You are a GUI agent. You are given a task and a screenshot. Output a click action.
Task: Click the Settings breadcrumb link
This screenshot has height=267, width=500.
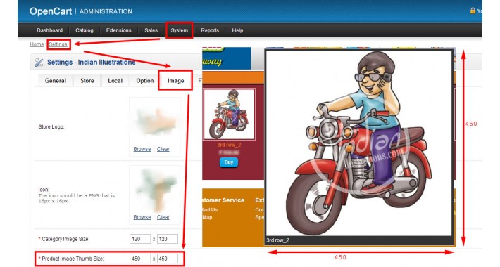pyautogui.click(x=58, y=44)
